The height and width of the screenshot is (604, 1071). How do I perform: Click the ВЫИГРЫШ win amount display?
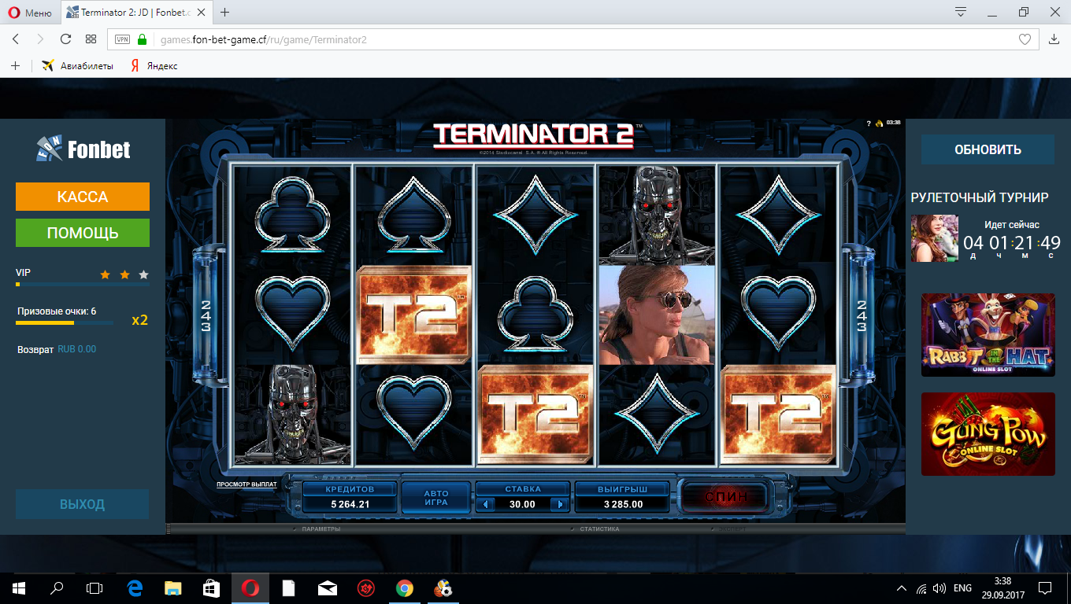pyautogui.click(x=624, y=497)
